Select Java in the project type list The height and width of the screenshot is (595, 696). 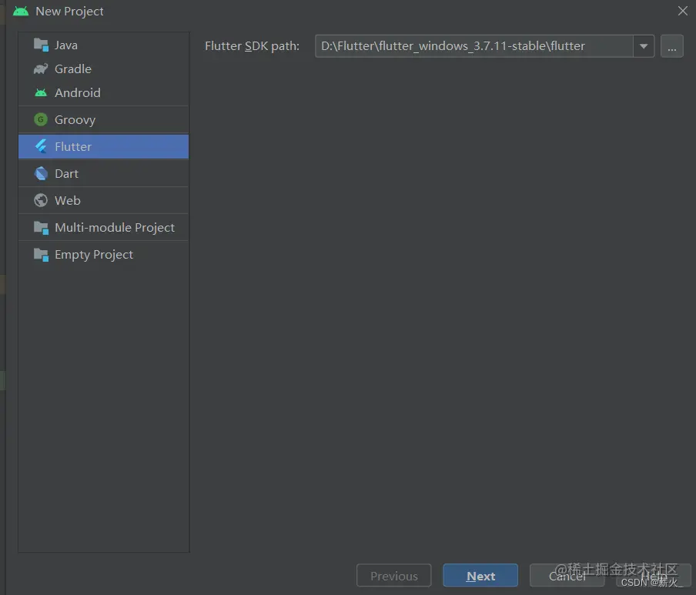coord(103,45)
